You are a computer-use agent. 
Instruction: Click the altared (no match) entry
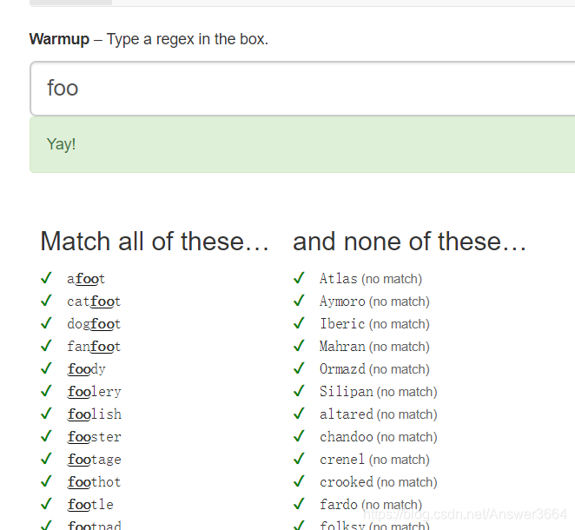point(379,414)
